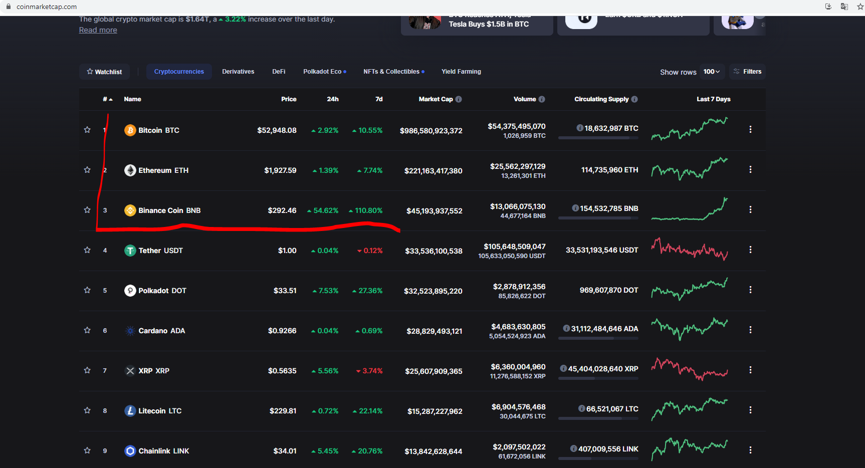
Task: Open more options menu for Litecoin row
Action: (x=750, y=410)
